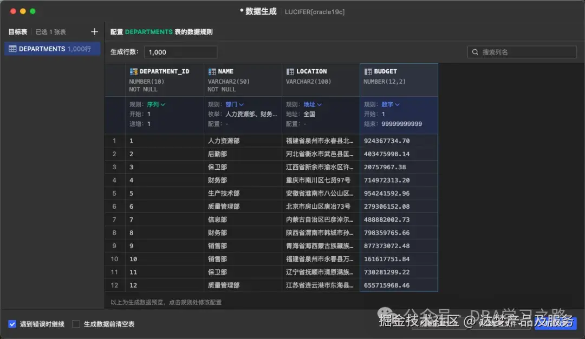Click the address setting 全国

(x=309, y=114)
